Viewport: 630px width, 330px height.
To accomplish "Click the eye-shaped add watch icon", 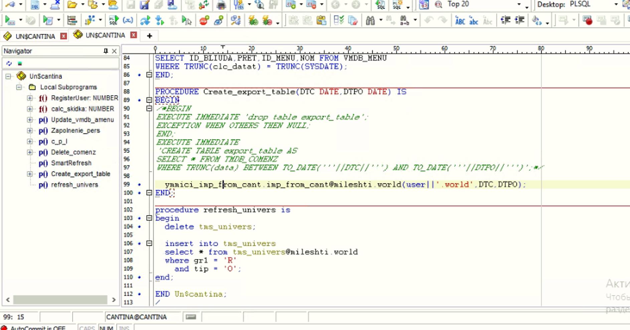I will point(218,21).
